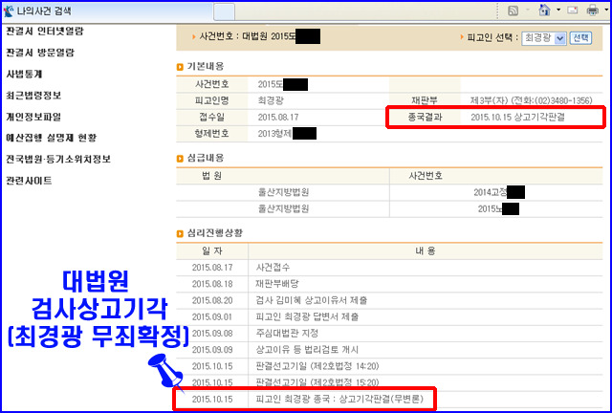
Task: Open 관련사이트 sidebar link
Action: (29, 181)
